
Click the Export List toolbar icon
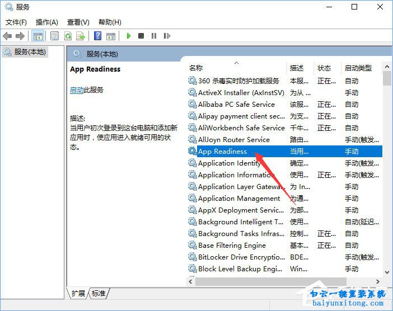click(x=81, y=36)
